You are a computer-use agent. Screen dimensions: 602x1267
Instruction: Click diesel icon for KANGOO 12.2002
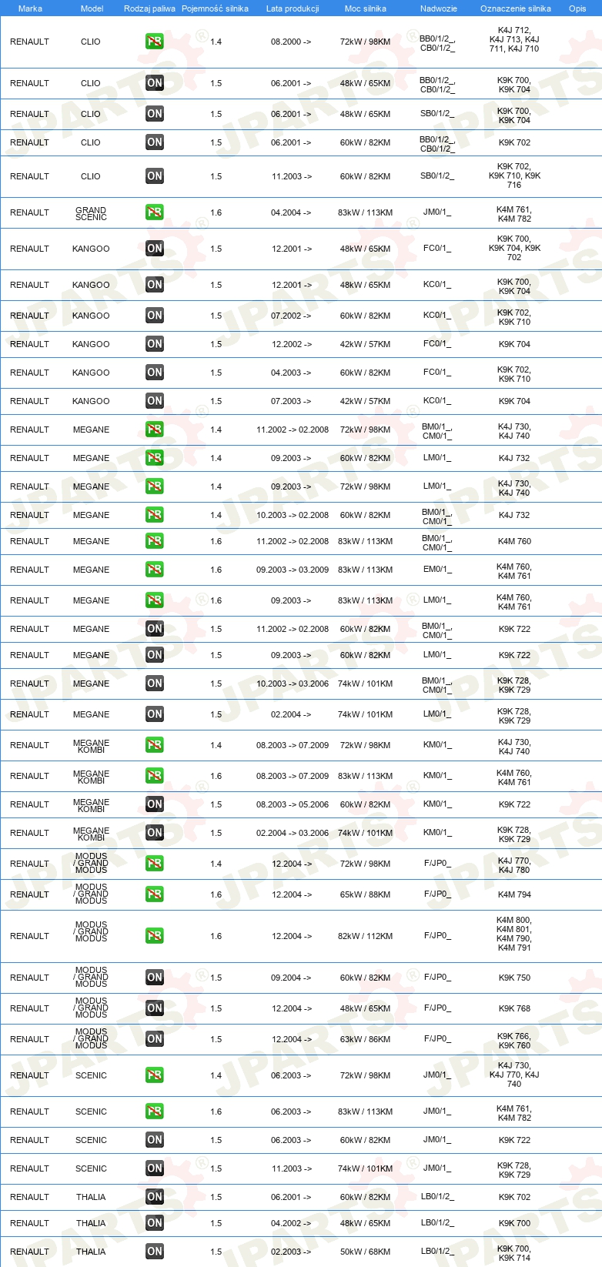[155, 344]
